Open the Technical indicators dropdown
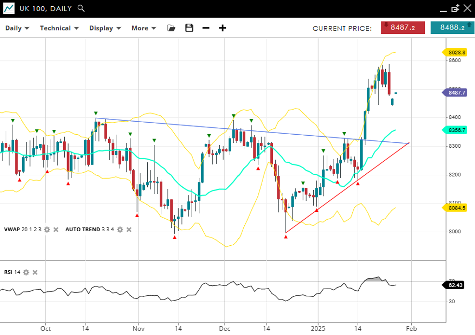The image size is (475, 335). click(59, 28)
